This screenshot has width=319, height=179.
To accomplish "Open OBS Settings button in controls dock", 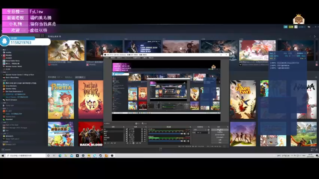I will pos(220,140).
